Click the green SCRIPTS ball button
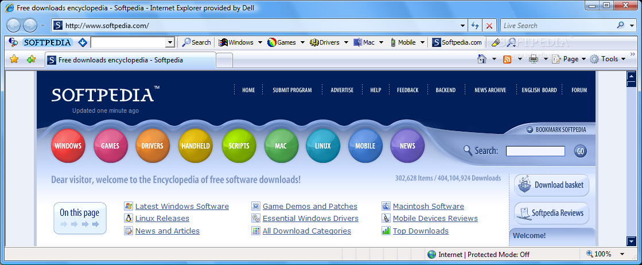642x265 pixels. pos(239,146)
